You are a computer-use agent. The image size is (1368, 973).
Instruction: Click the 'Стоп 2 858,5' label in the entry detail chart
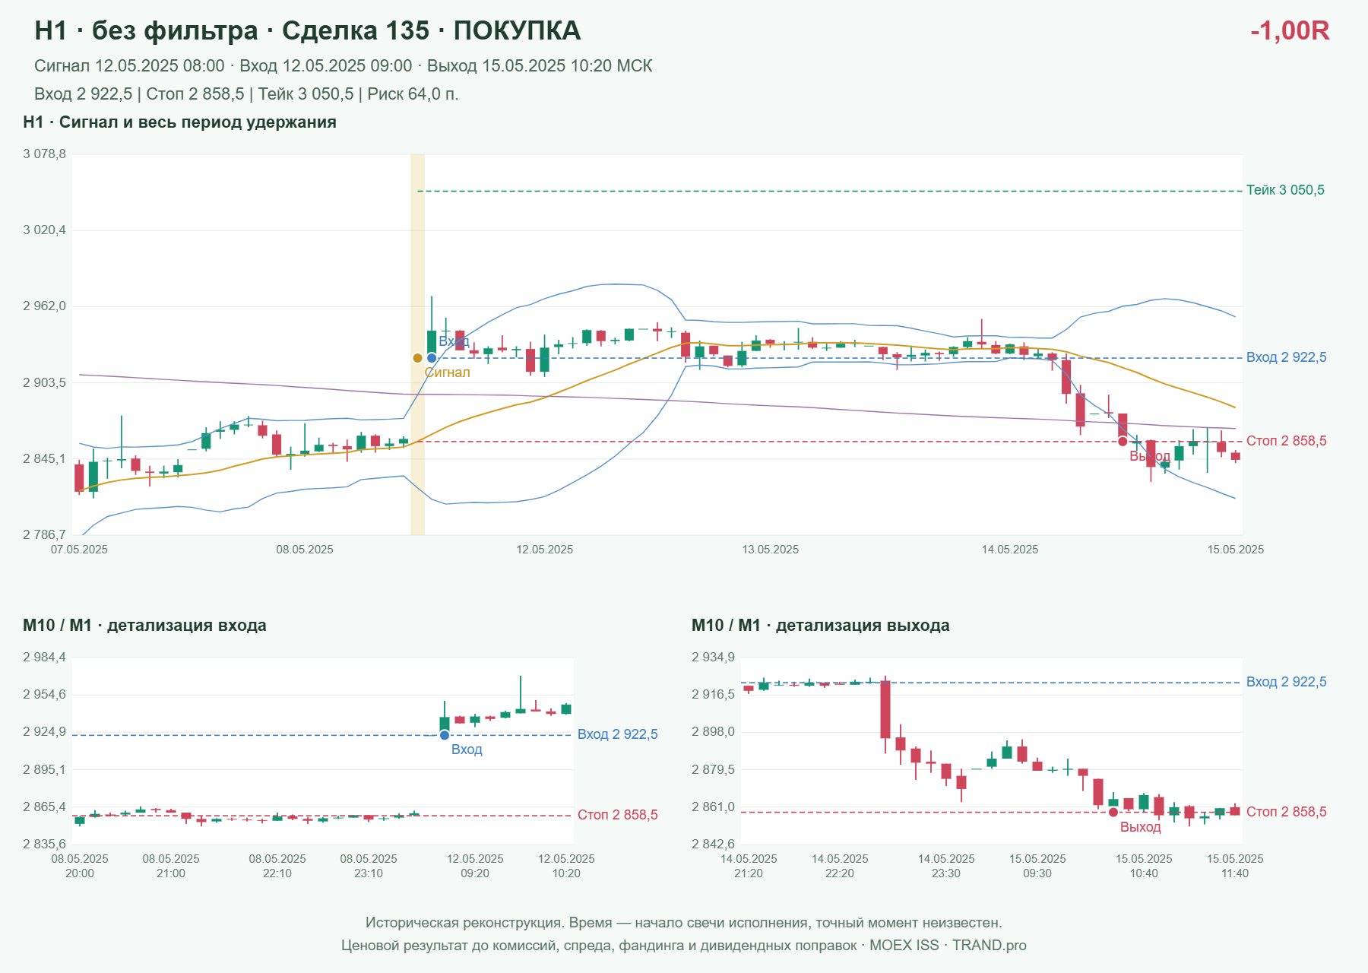[x=617, y=815]
